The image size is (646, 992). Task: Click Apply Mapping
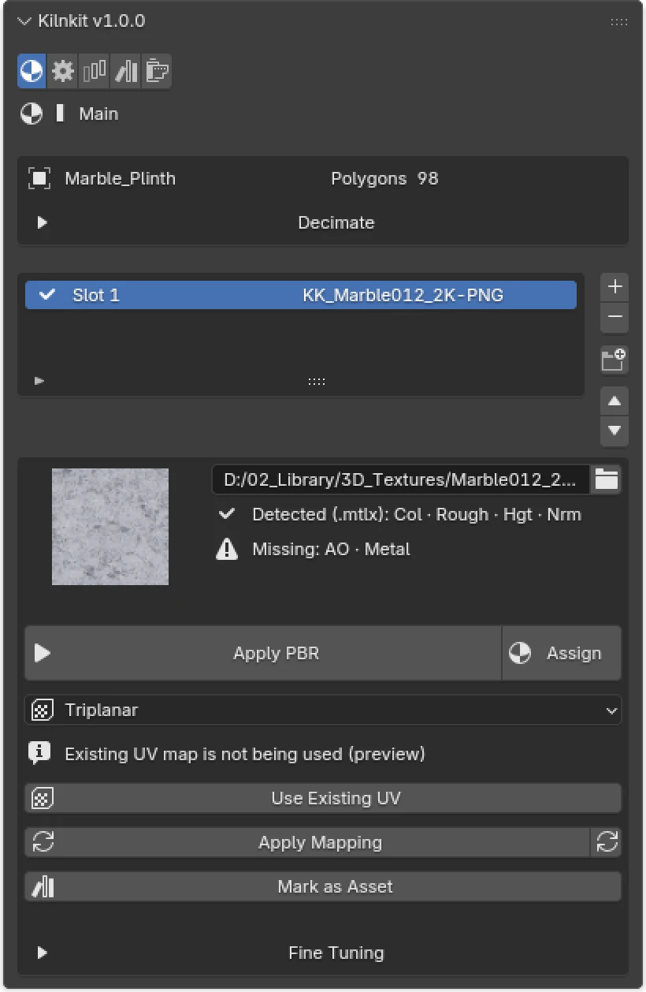[x=307, y=842]
